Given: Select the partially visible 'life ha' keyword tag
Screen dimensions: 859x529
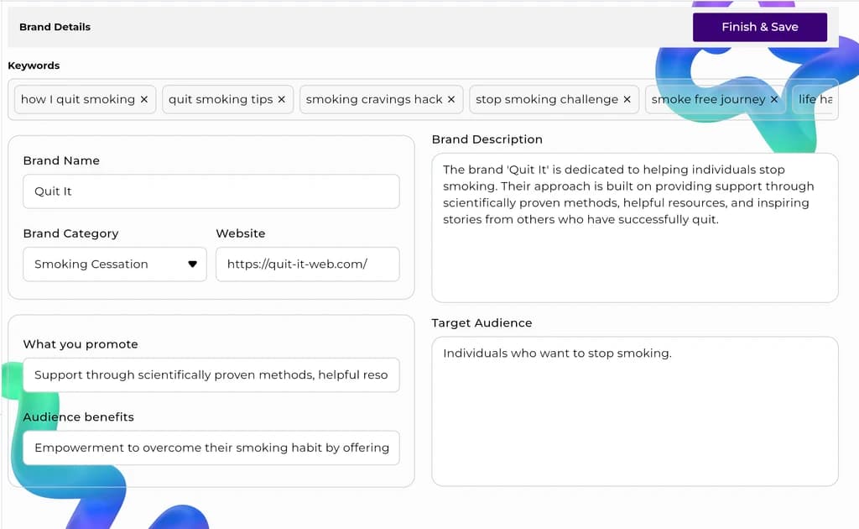Looking at the screenshot, I should pyautogui.click(x=815, y=99).
